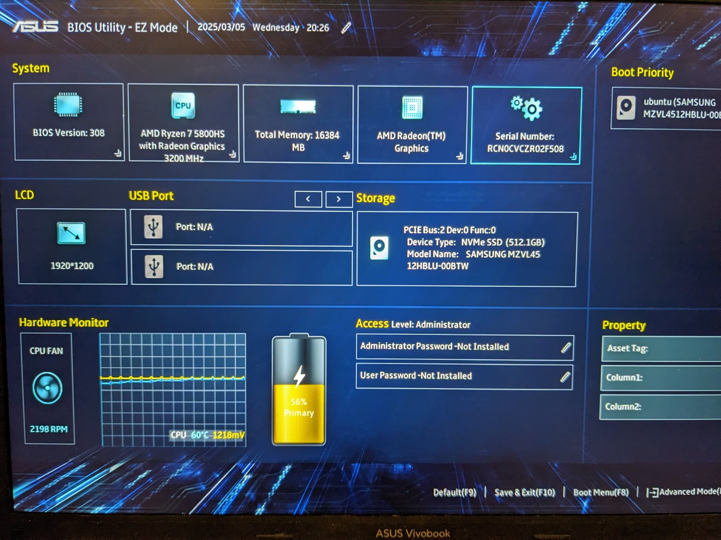
Task: Click the Column1 property field
Action: click(x=661, y=378)
